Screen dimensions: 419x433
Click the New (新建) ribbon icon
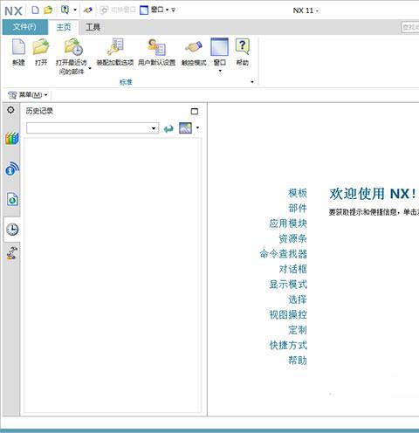[18, 47]
